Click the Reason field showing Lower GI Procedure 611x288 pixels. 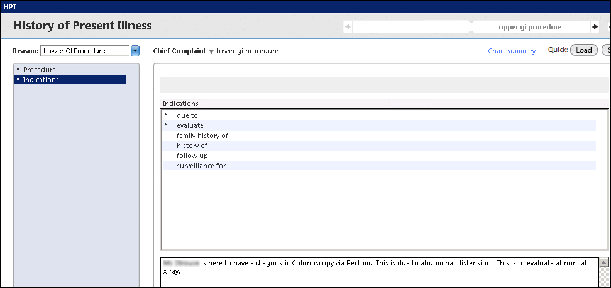tap(85, 51)
